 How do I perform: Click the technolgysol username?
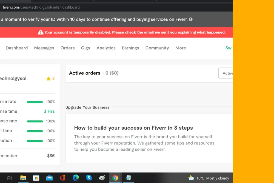[x=13, y=78]
